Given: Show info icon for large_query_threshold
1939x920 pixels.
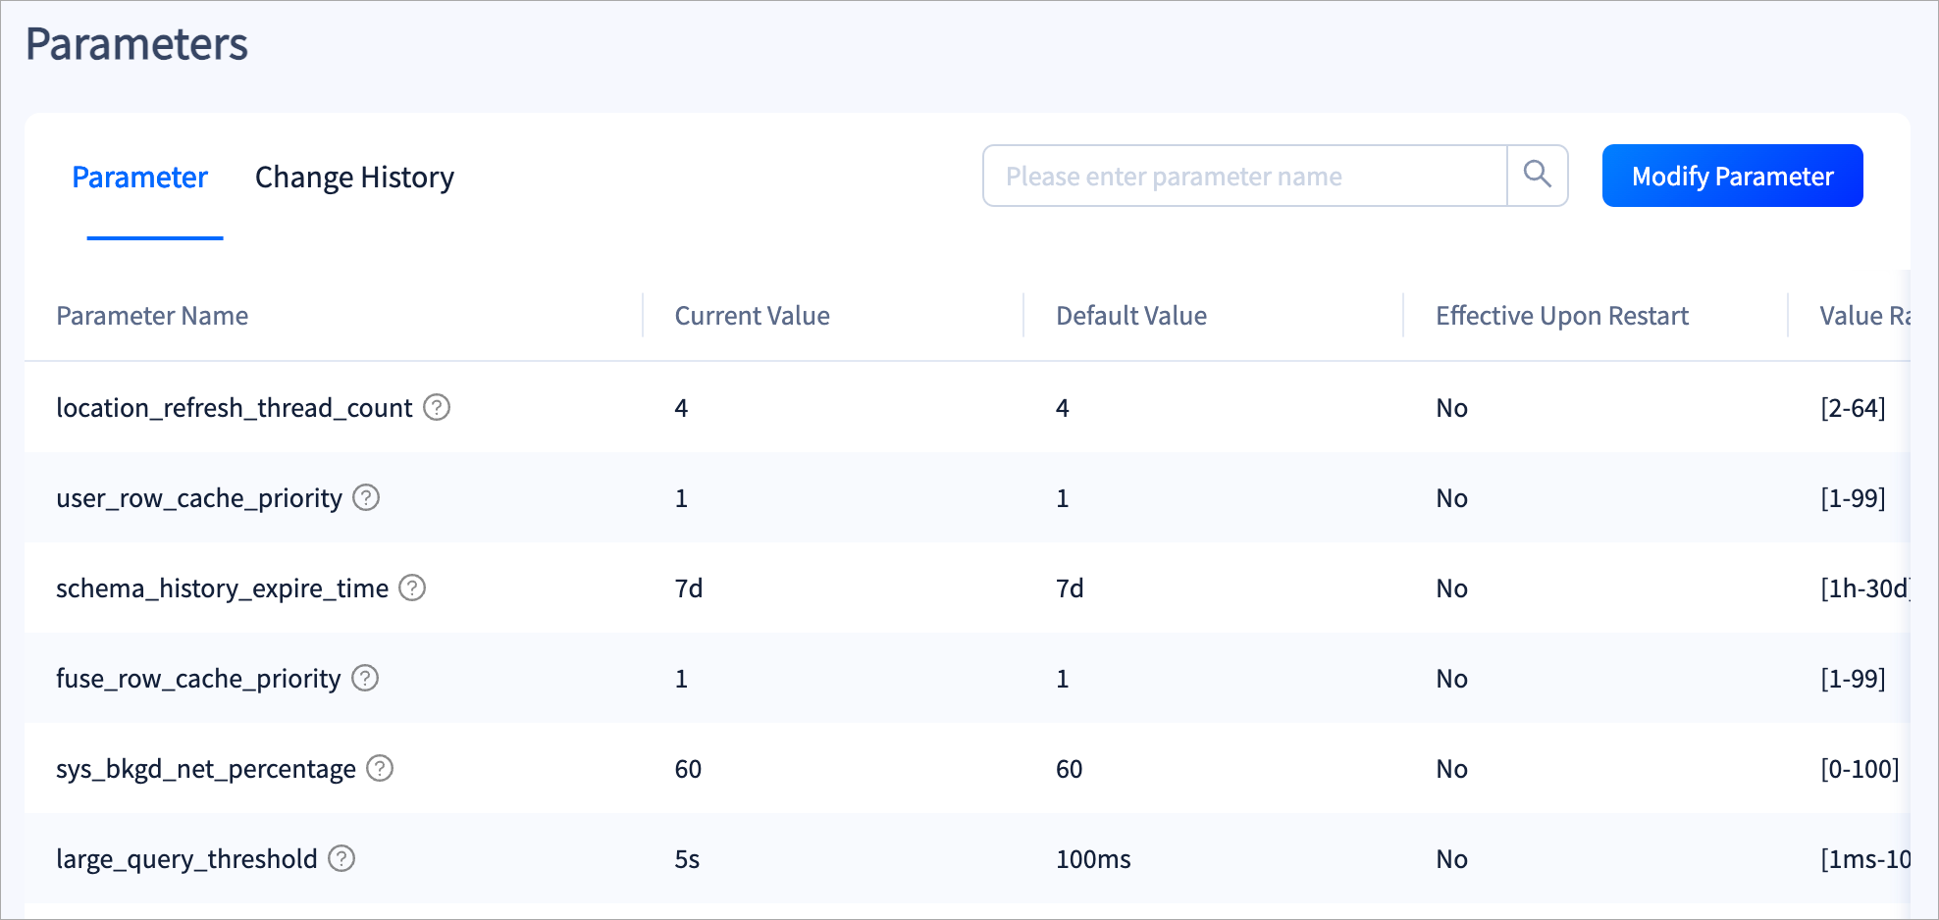Looking at the screenshot, I should 341,858.
